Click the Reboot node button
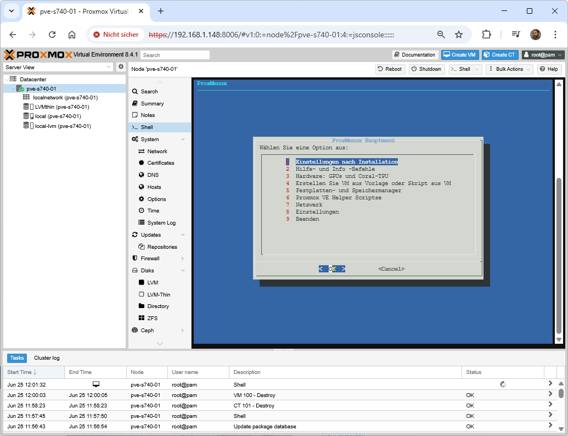The image size is (568, 436). click(x=390, y=69)
